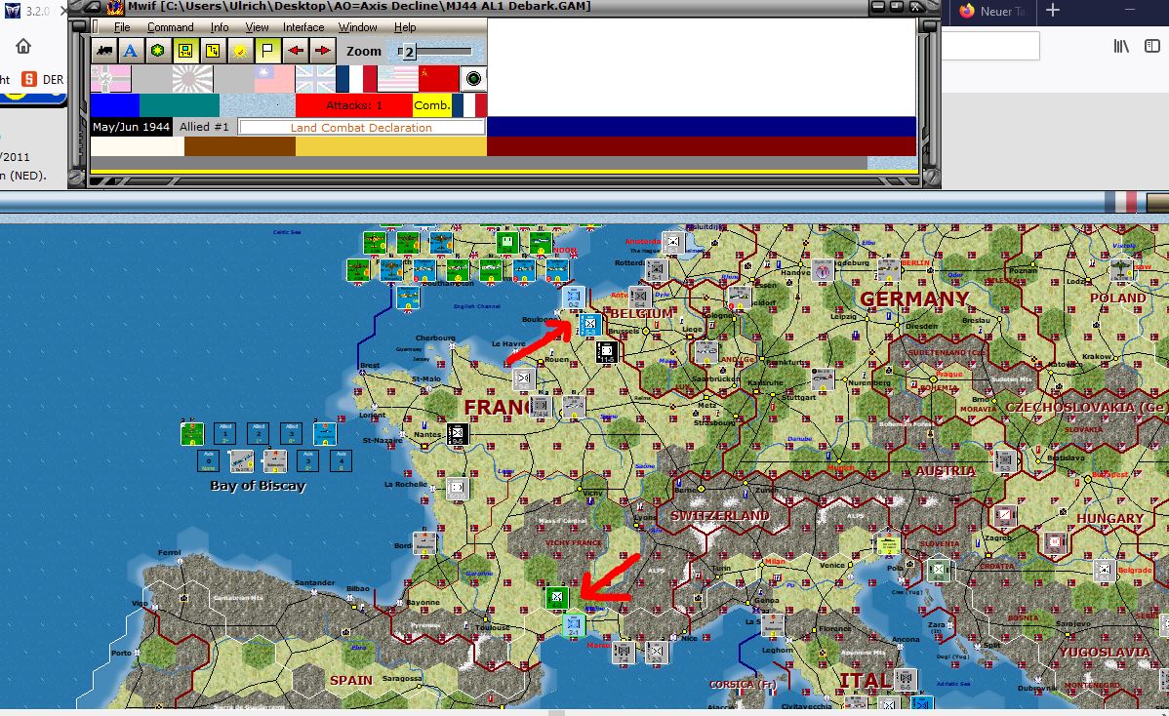Screen dimensions: 1169x716
Task: Click the Firefox home icon
Action: [23, 46]
